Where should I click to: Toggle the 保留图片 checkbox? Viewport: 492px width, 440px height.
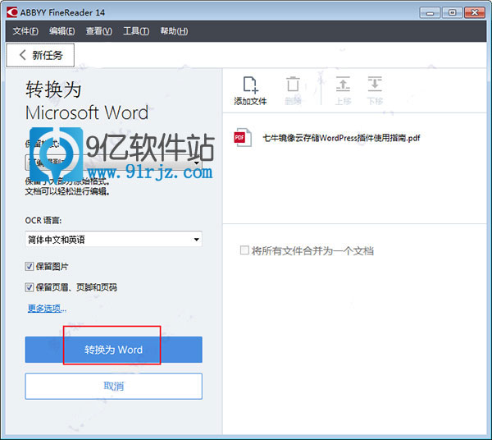[30, 267]
